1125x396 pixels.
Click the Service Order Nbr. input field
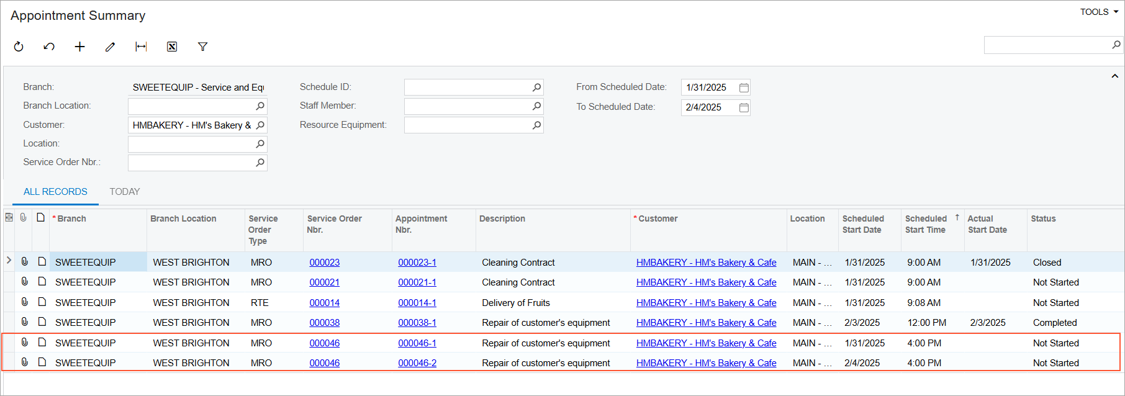click(190, 163)
